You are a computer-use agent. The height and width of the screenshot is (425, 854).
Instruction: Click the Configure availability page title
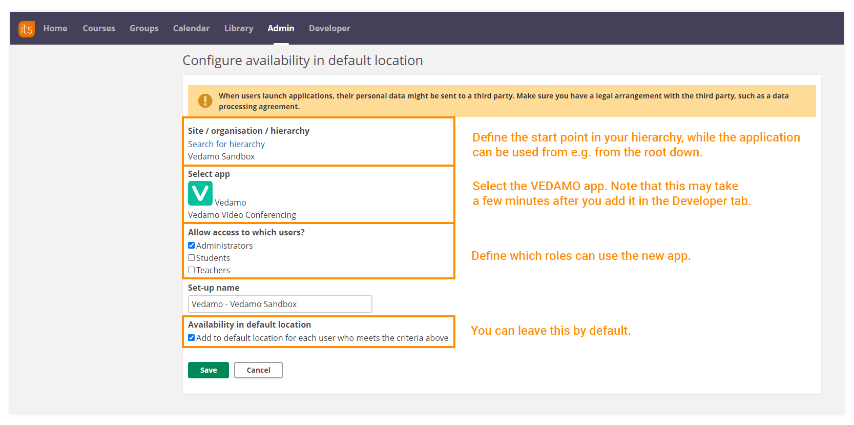303,60
